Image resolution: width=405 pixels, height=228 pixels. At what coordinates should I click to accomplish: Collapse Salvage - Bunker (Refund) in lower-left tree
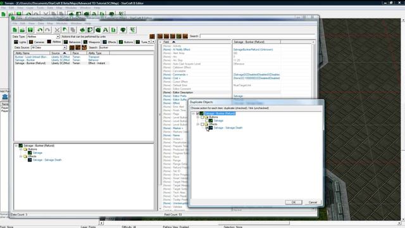point(16,146)
